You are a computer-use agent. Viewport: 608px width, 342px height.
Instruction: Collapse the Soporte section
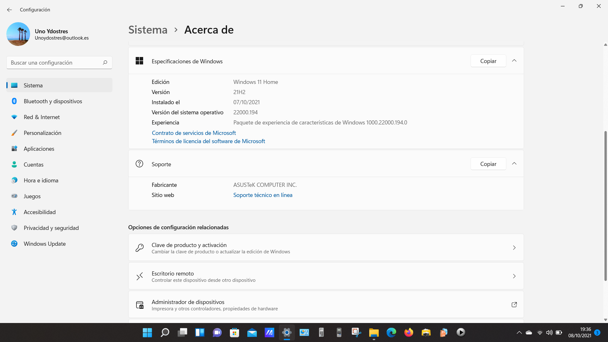(x=514, y=164)
